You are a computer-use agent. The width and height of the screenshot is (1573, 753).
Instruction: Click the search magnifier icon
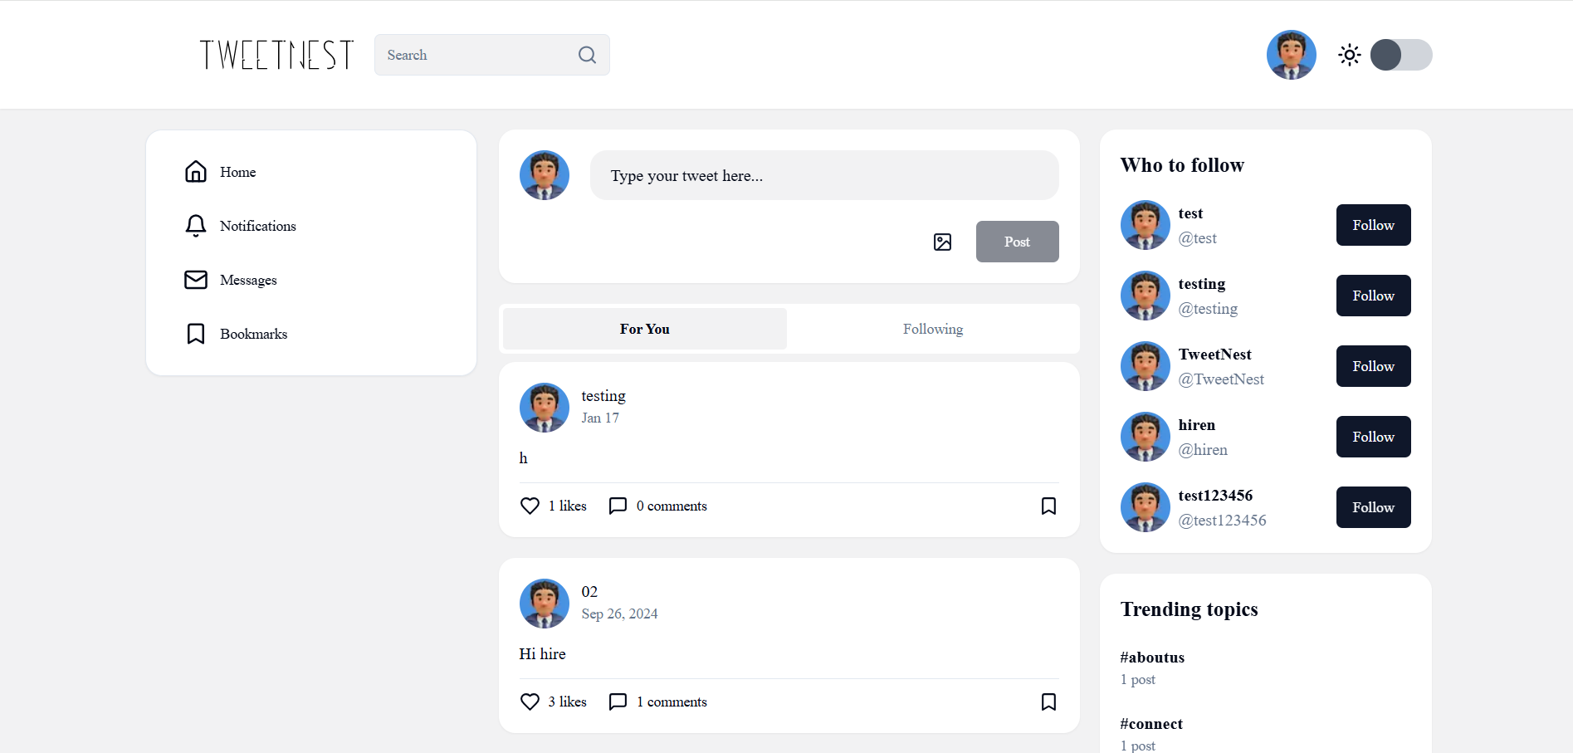[587, 55]
